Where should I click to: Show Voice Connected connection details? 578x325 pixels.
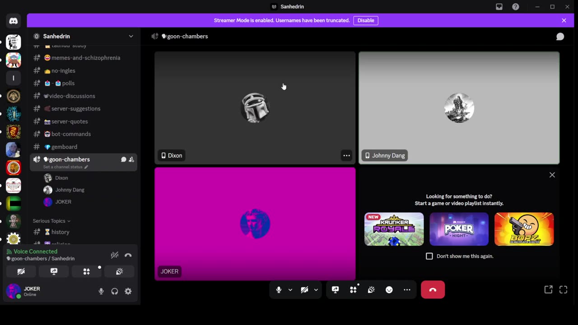35,251
